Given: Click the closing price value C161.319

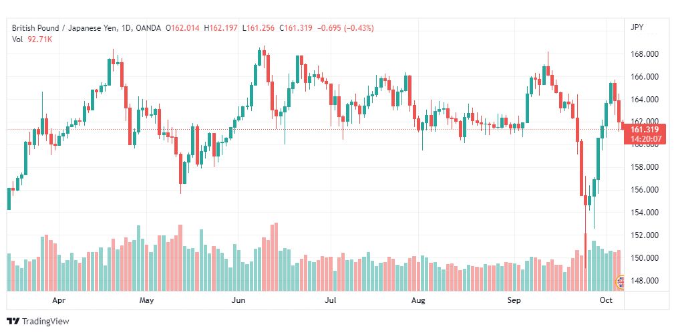Looking at the screenshot, I should pos(296,28).
